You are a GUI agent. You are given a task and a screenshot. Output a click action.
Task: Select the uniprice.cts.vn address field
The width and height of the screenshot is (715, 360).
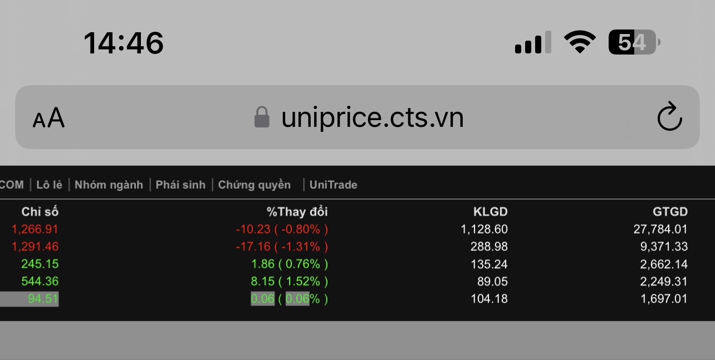[x=372, y=117]
